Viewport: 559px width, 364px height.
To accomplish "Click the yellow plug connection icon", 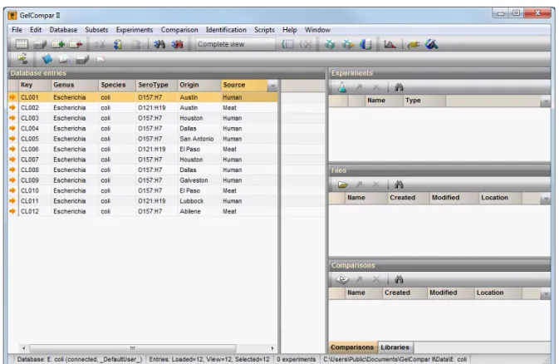I will (x=414, y=45).
